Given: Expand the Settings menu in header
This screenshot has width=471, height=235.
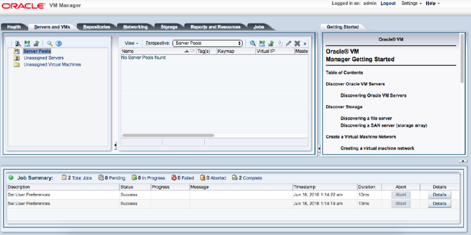Looking at the screenshot, I should point(411,4).
